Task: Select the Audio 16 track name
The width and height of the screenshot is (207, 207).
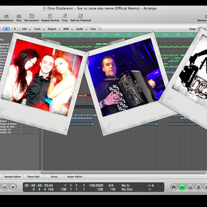Action: (x=5, y=132)
